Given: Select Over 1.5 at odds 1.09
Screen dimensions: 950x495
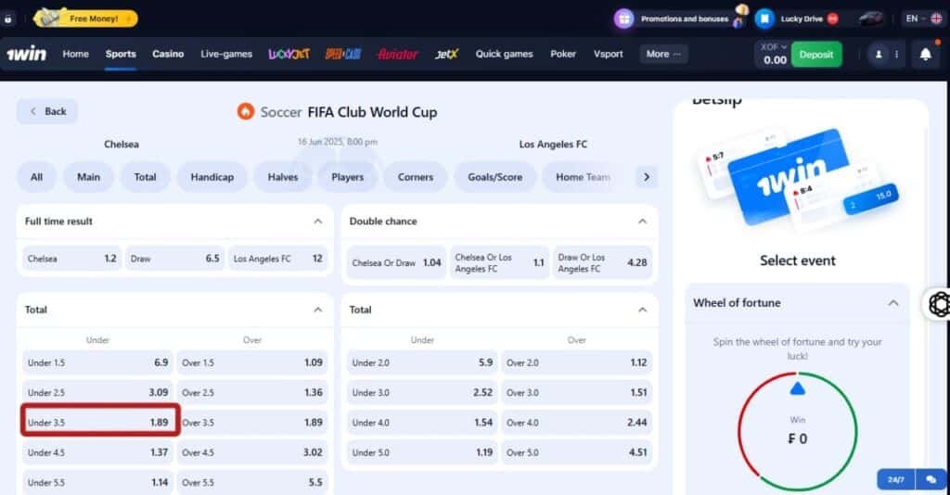Looking at the screenshot, I should click(x=252, y=362).
